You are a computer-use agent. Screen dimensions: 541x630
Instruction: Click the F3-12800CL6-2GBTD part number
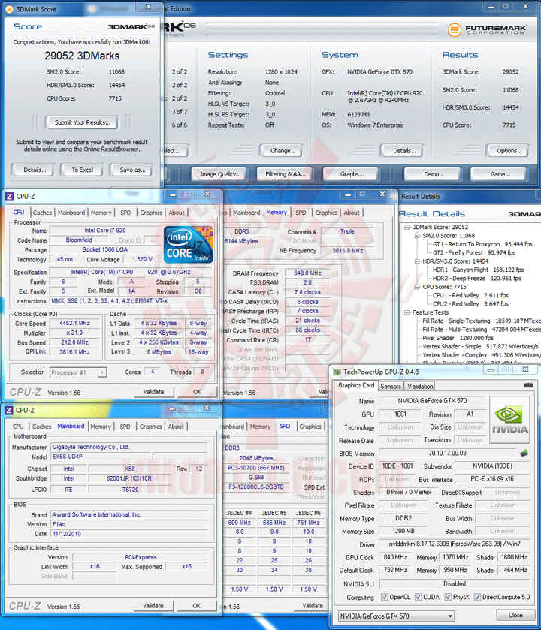[x=256, y=487]
